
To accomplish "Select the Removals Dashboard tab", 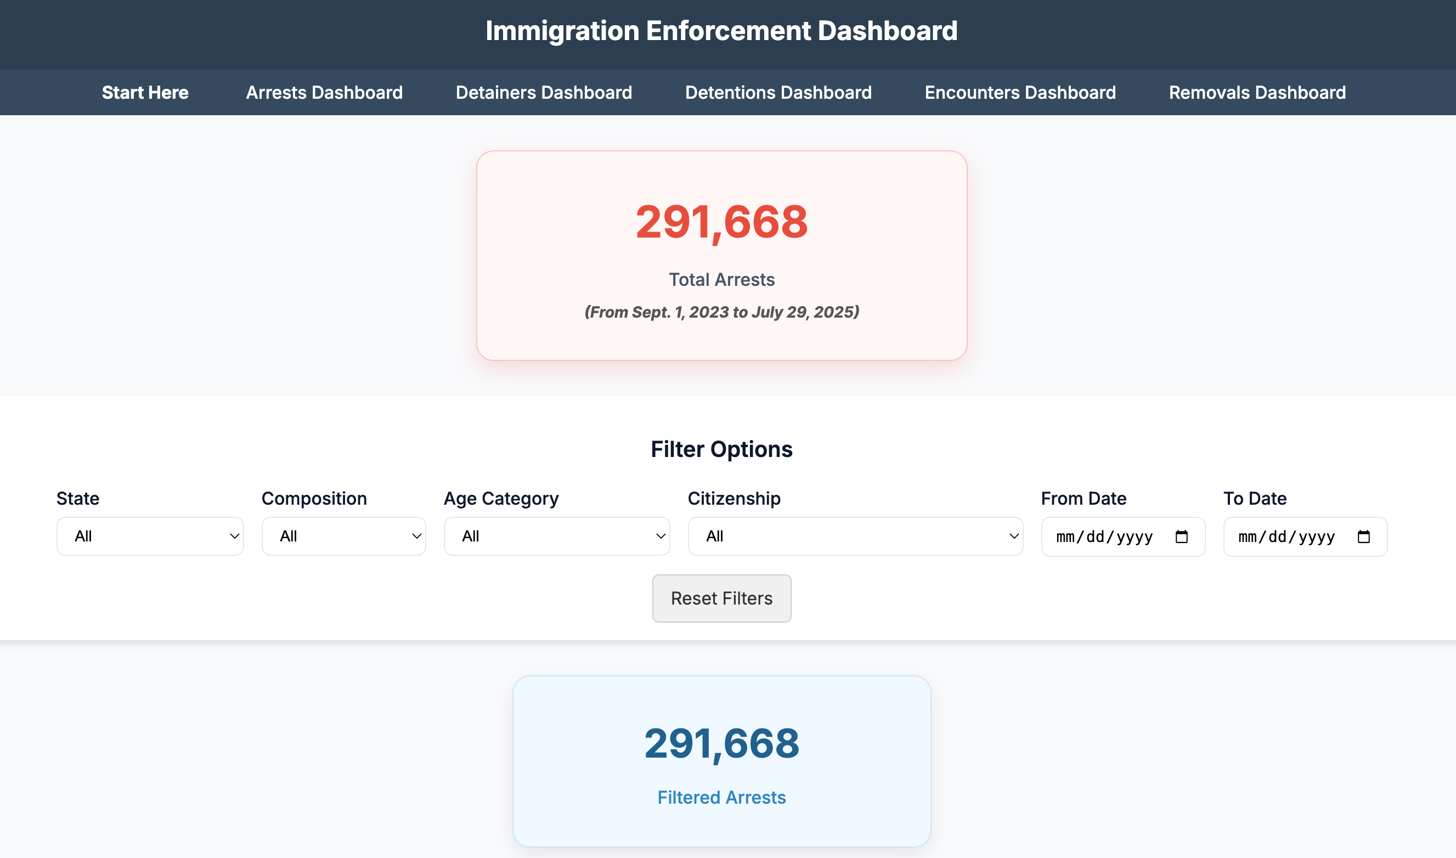I will pyautogui.click(x=1257, y=93).
